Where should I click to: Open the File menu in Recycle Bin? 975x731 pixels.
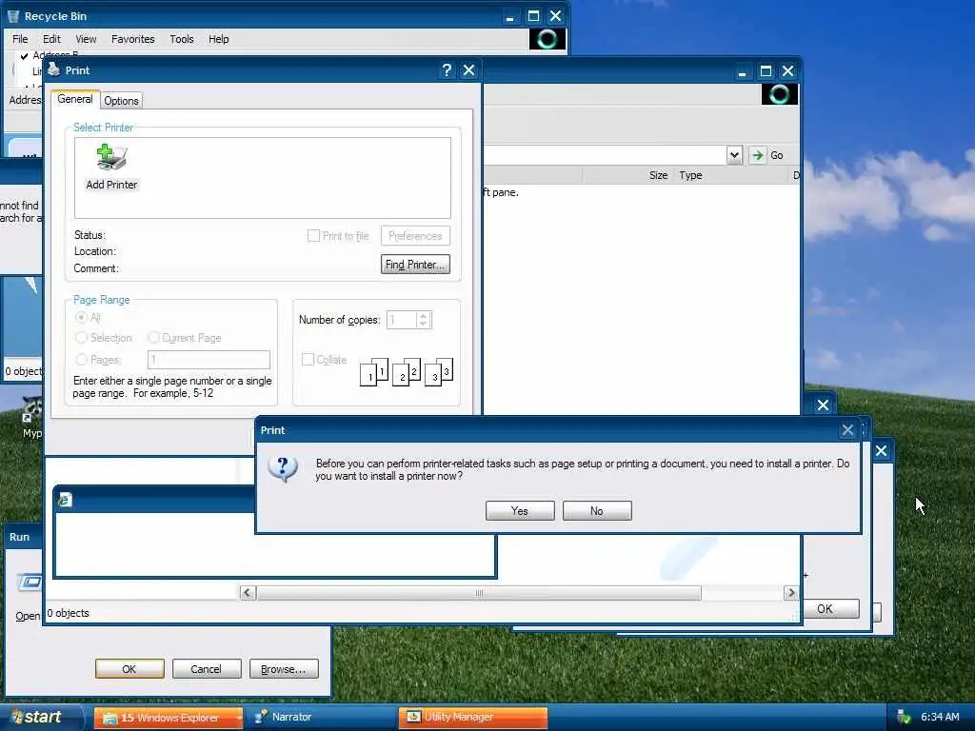(20, 39)
